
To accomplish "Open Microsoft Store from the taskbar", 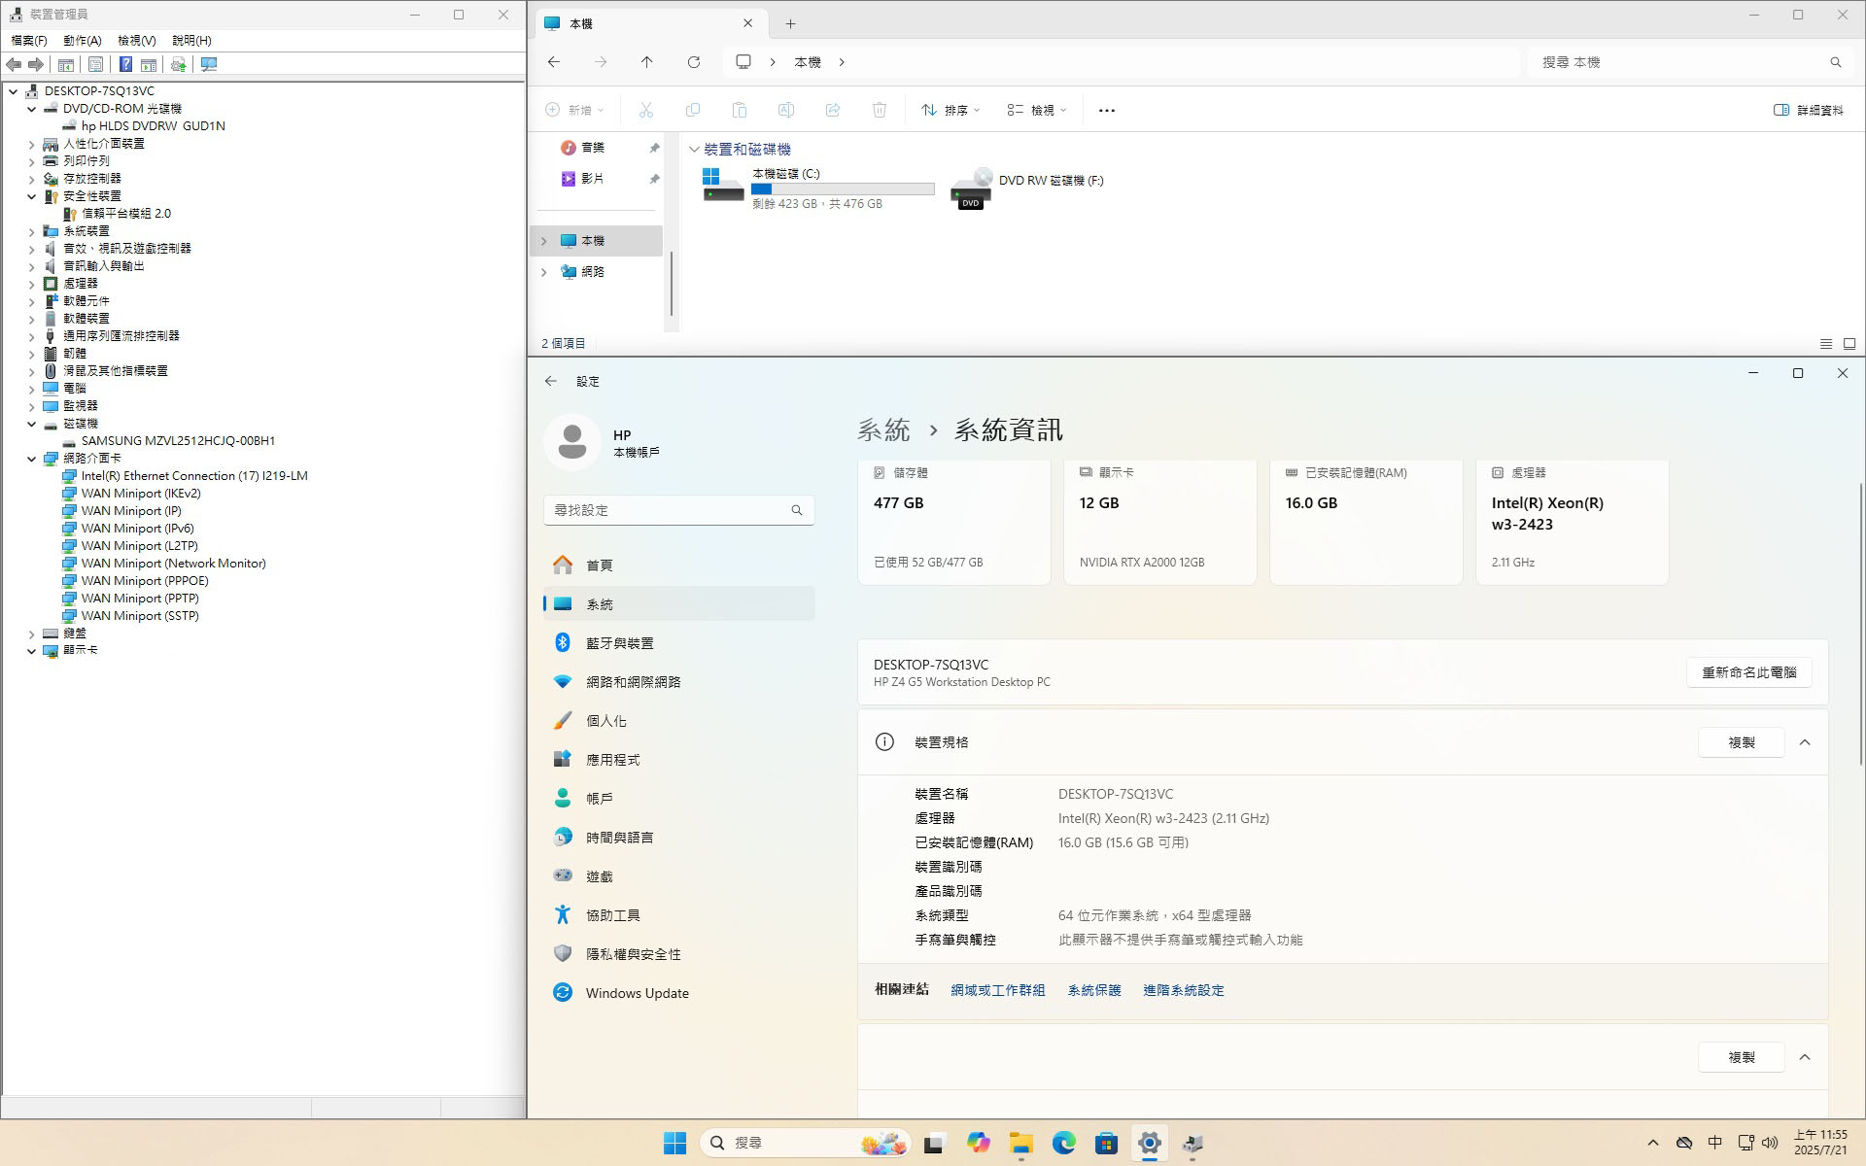I will pos(1107,1143).
